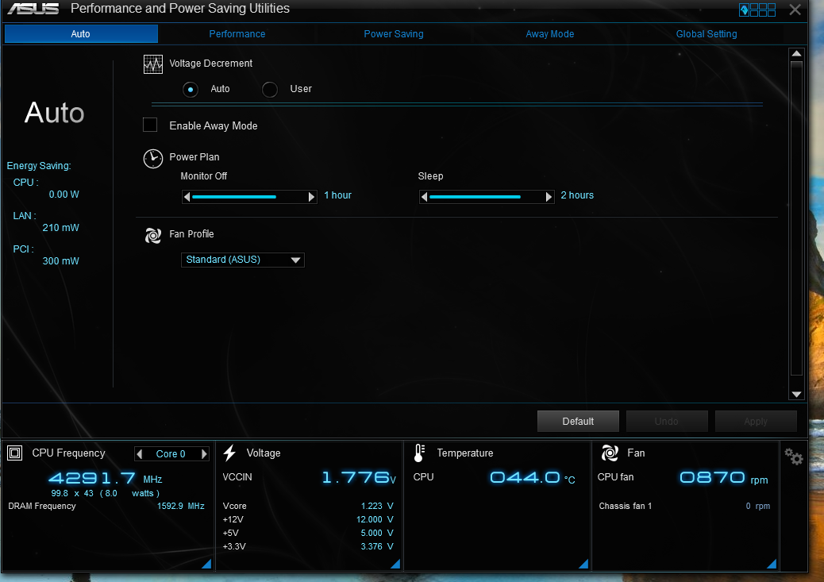Click the VCCIN 1.776 V reading
Viewport: 824px width, 582px height.
[x=358, y=477]
